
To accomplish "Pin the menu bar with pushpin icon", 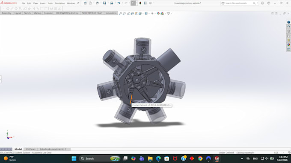I will pos(78,3).
